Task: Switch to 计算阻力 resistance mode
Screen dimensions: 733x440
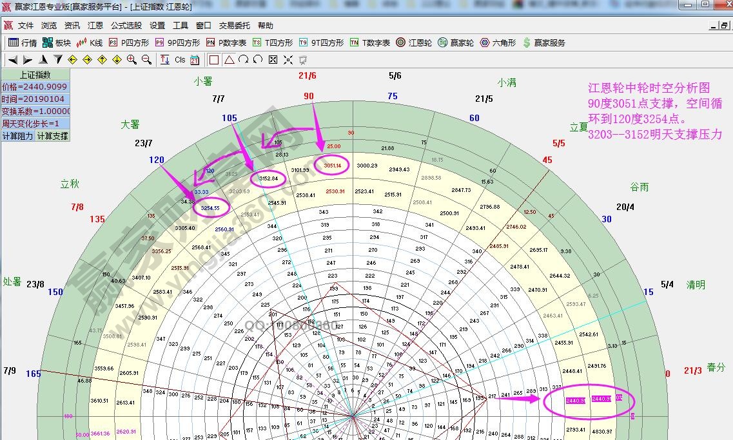Action: pyautogui.click(x=17, y=136)
